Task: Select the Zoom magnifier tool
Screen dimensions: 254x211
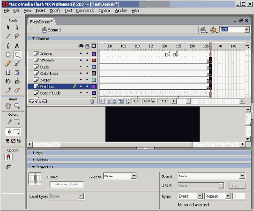Action: point(17,106)
